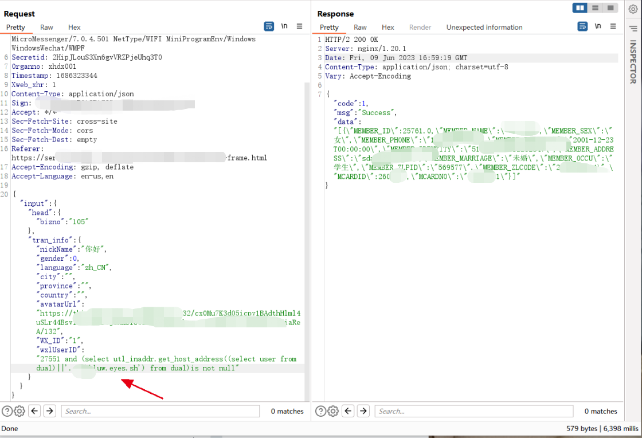Click the Vary: Accept-Encoding header
This screenshot has height=438, width=642.
(x=368, y=76)
